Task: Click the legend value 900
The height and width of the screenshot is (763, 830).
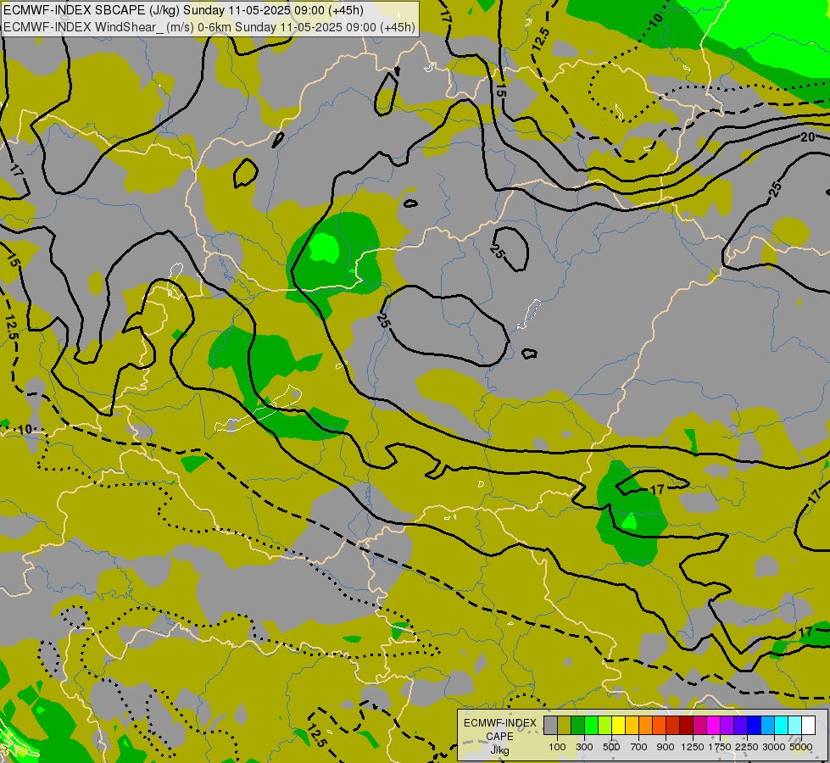Action: 666,747
